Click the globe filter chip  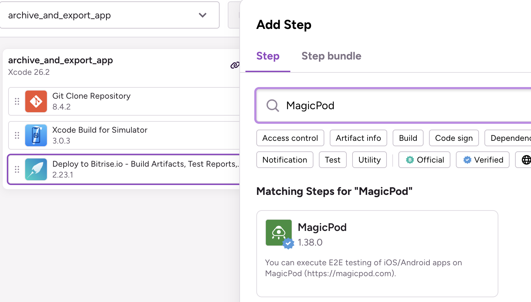[x=524, y=160]
